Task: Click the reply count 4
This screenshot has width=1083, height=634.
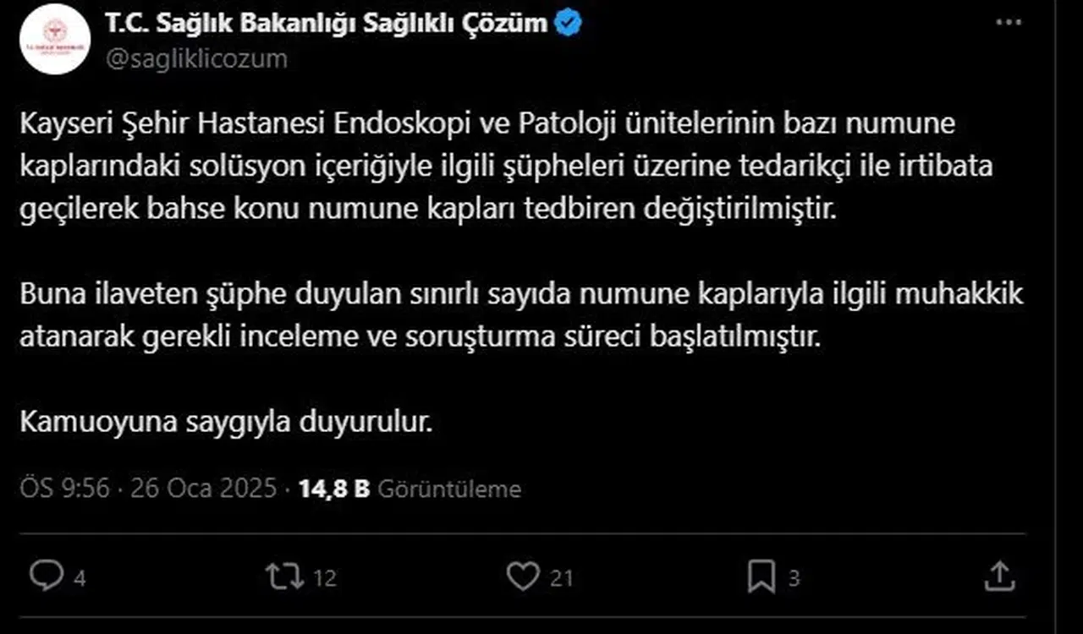Action: point(80,578)
